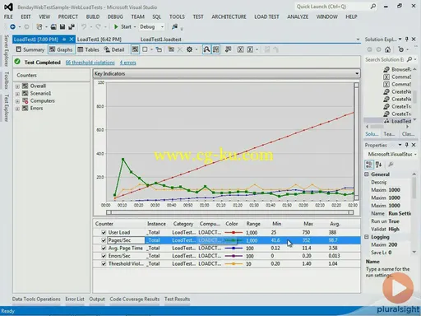Open the second Excel export icon dropdown

257,49
